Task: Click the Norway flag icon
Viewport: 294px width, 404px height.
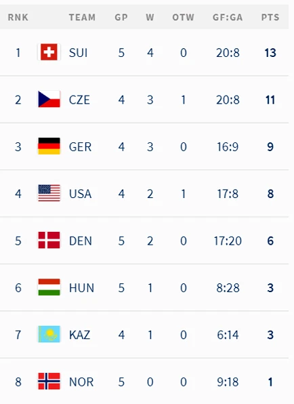Action: [49, 381]
